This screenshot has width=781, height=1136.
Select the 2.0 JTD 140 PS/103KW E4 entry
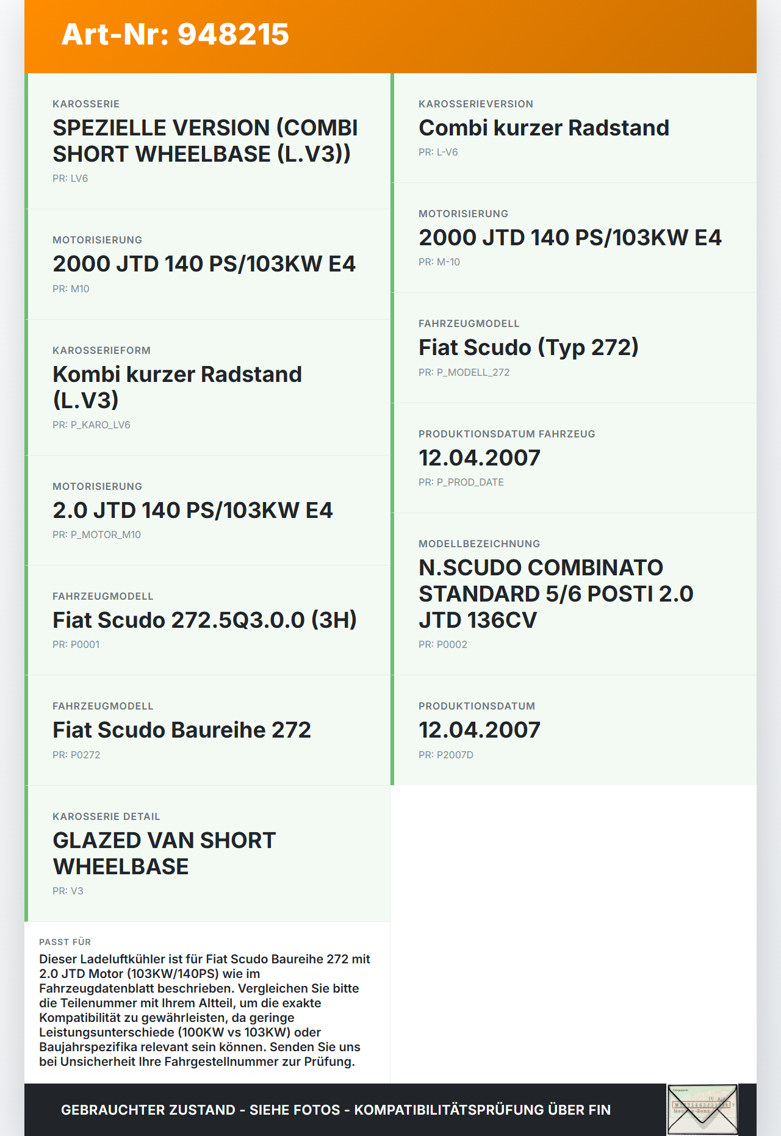point(193,510)
